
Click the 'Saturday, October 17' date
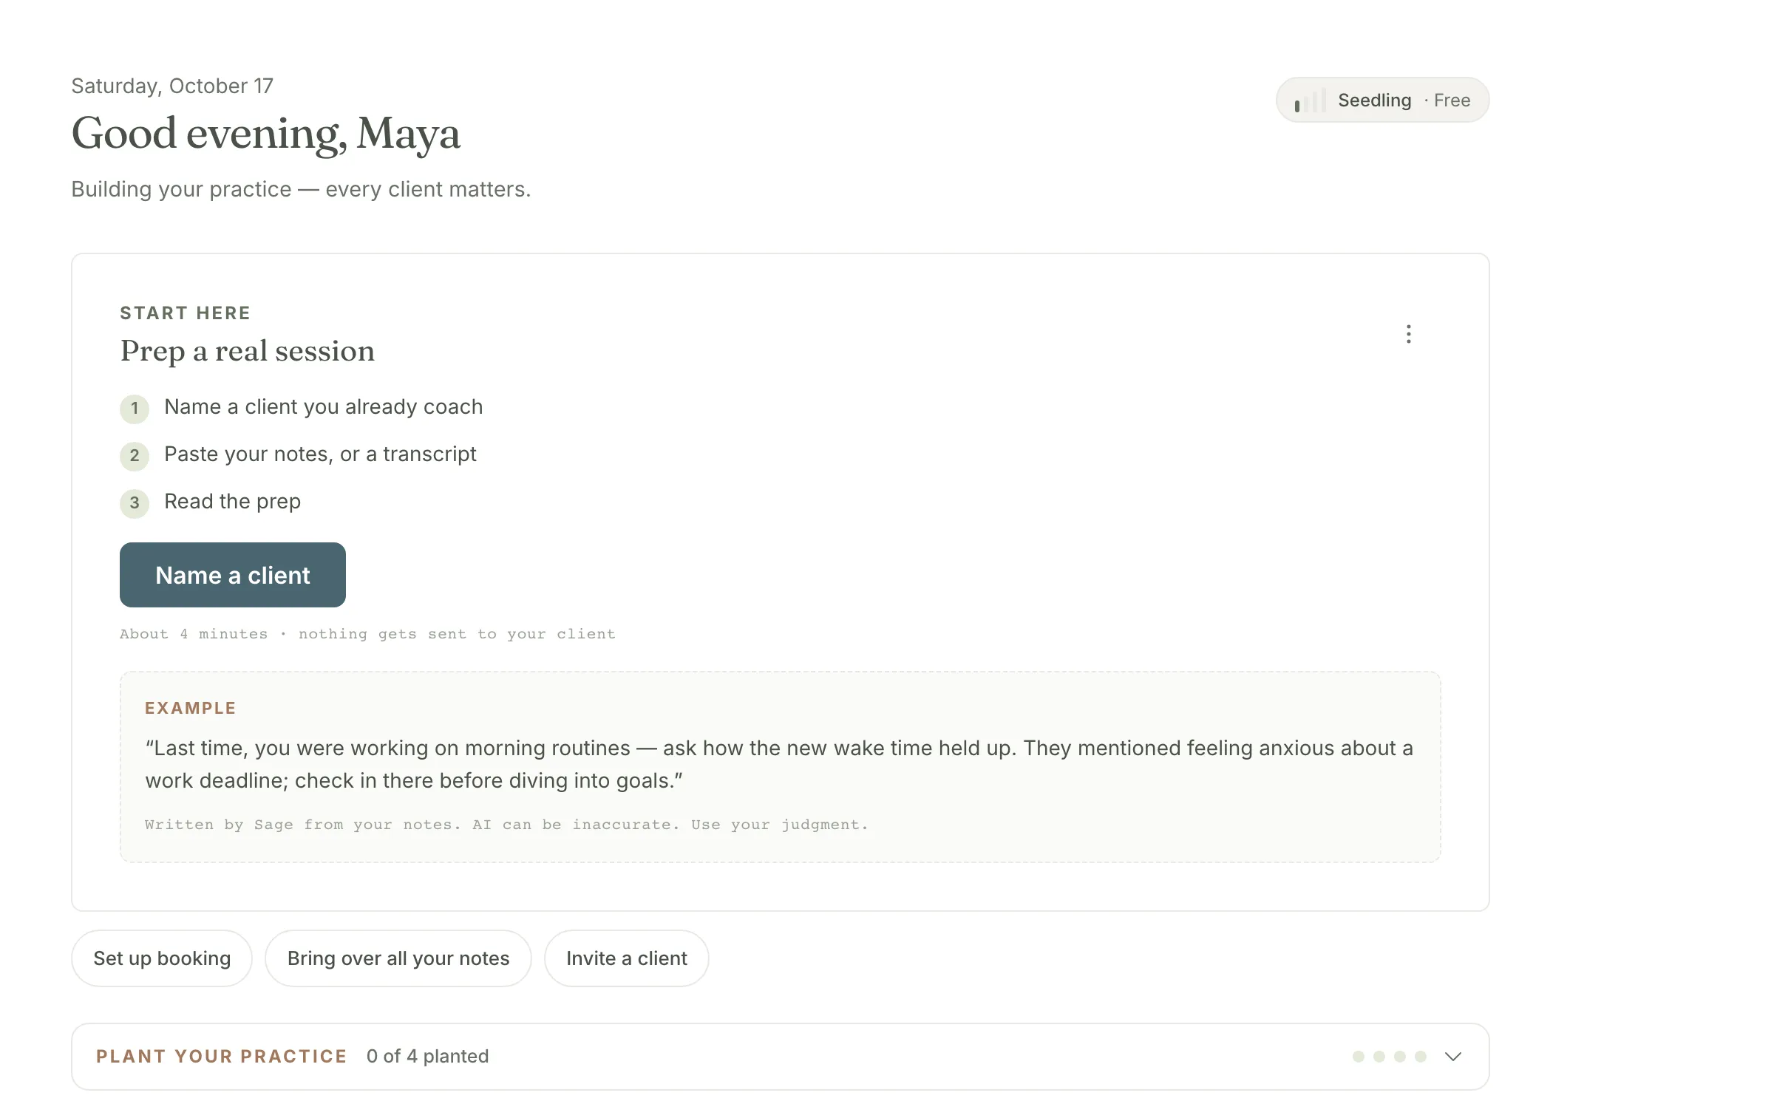[x=172, y=86]
